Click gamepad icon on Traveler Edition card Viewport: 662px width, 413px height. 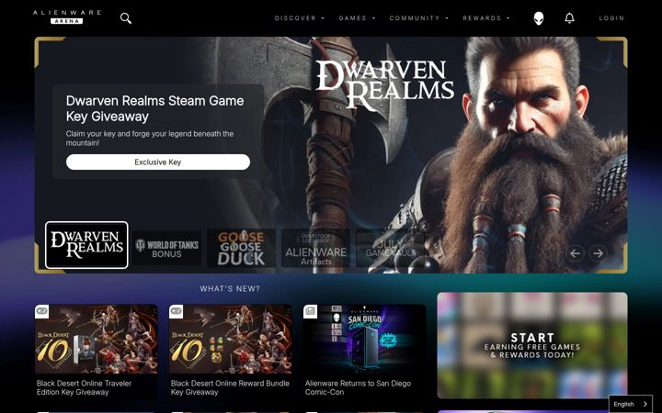pyautogui.click(x=41, y=311)
